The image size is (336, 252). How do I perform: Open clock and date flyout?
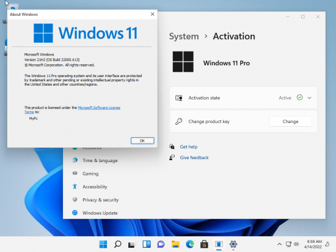coord(313,244)
